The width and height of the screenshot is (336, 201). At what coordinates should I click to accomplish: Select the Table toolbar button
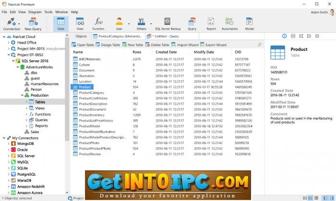[x=60, y=24]
